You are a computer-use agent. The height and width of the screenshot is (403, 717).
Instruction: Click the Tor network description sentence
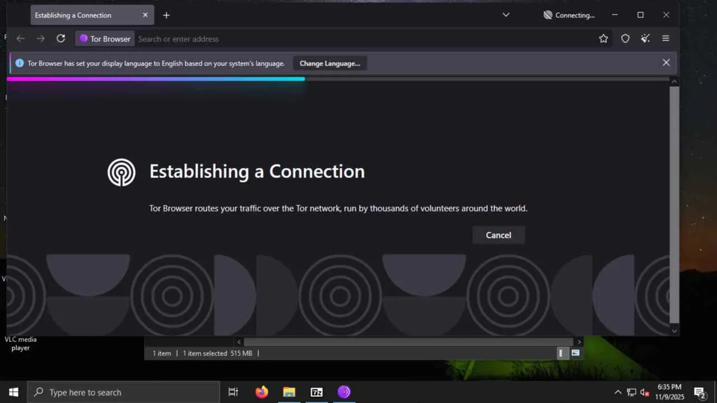point(338,208)
